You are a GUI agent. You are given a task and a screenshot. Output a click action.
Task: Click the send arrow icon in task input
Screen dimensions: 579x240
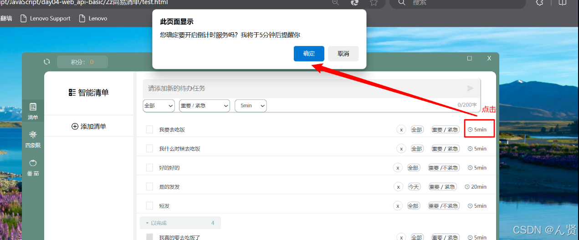471,89
